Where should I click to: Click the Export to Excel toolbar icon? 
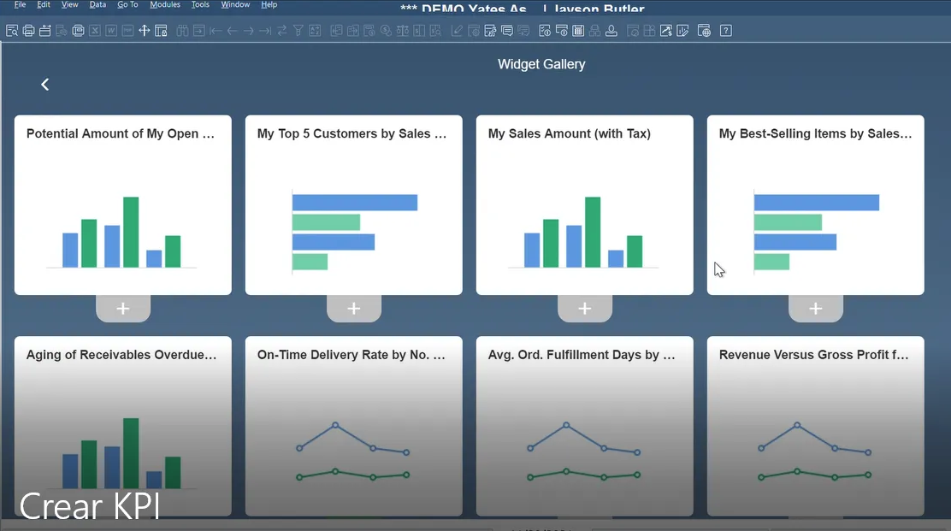point(94,31)
